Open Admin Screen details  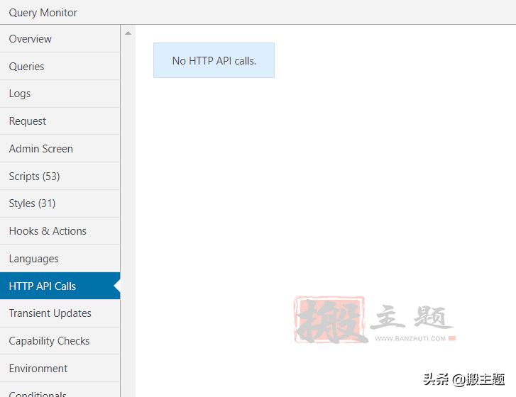[x=41, y=149]
